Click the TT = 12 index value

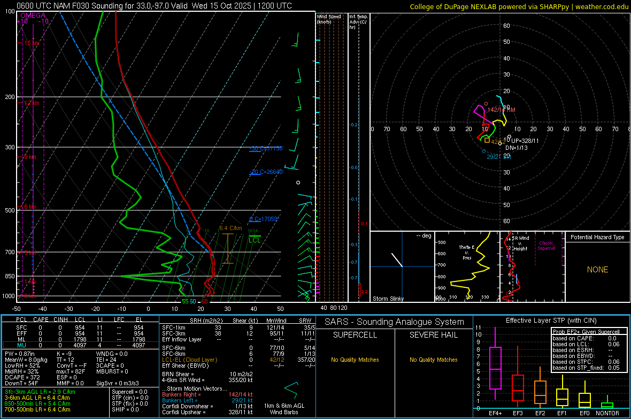click(65, 360)
